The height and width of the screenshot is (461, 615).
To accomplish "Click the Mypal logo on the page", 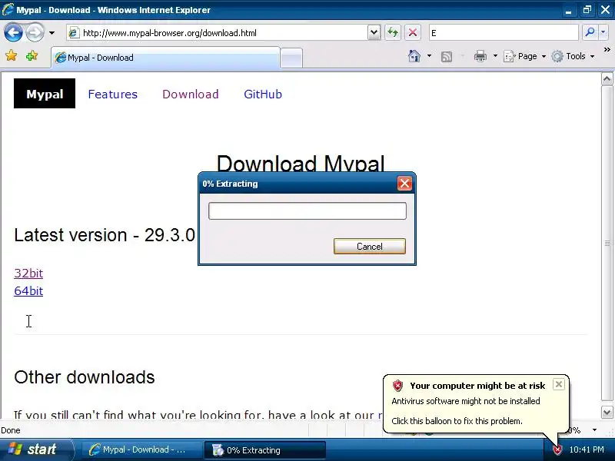I will tap(45, 93).
